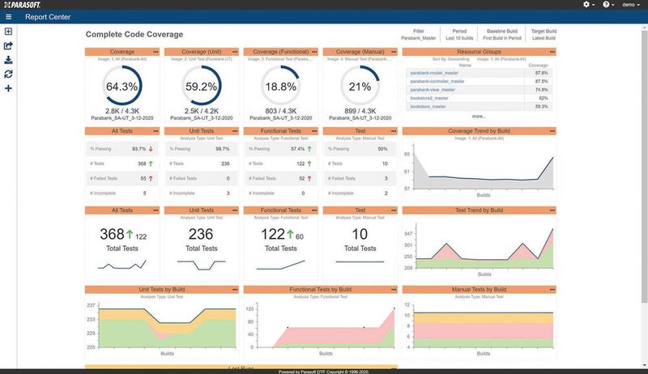Click the 64.3% coverage donut

(122, 87)
